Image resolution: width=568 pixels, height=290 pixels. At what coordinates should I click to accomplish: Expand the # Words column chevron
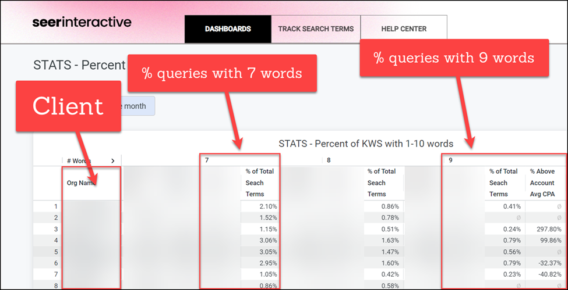tap(113, 161)
